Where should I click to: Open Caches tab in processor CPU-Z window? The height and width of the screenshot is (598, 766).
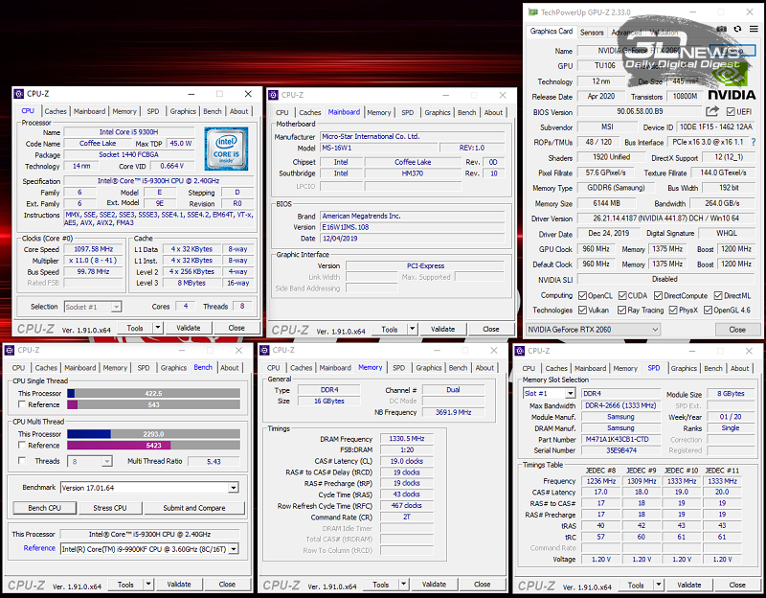tap(56, 111)
